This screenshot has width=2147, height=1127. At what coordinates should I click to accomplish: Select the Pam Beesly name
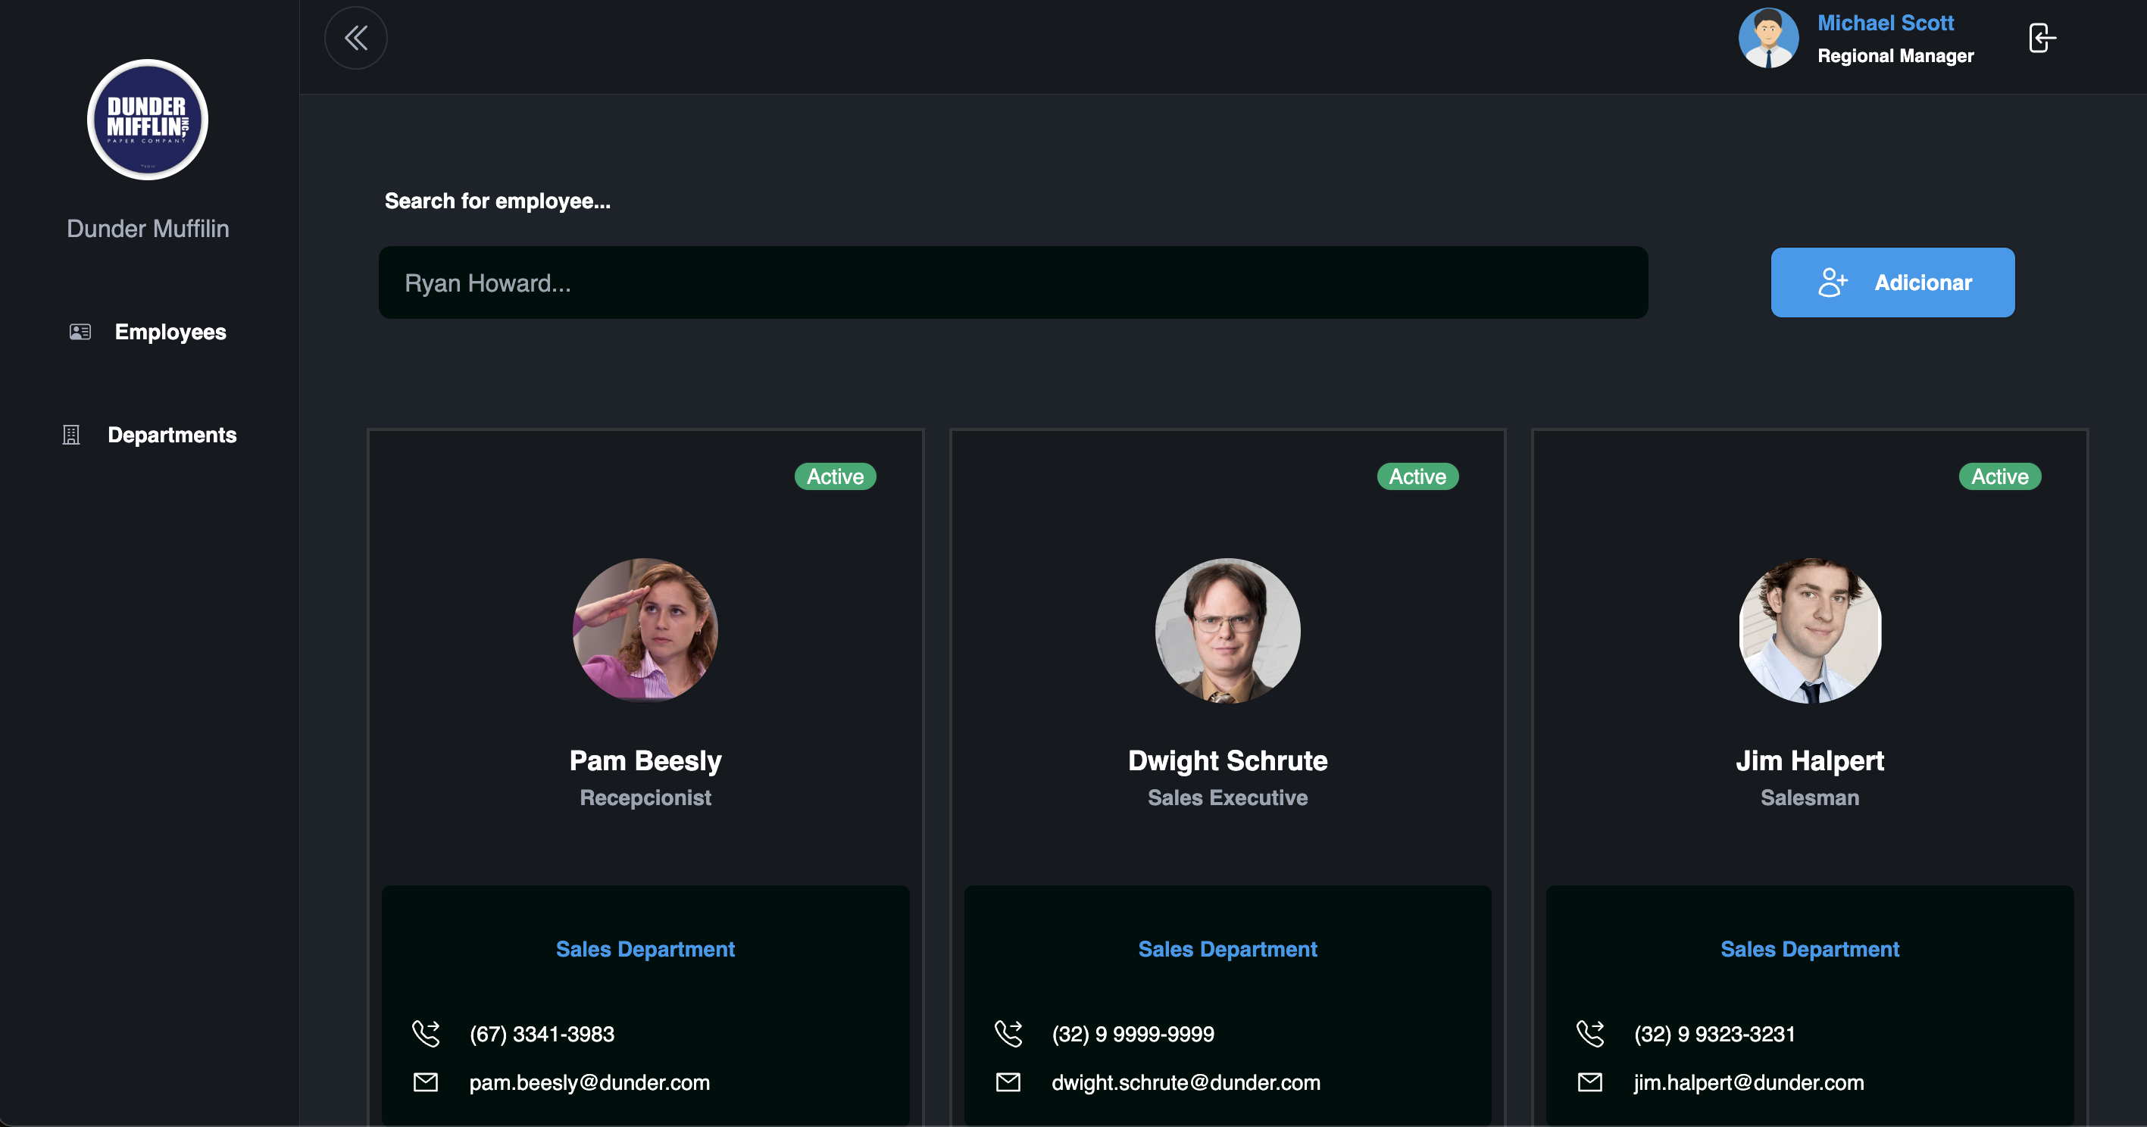[645, 760]
